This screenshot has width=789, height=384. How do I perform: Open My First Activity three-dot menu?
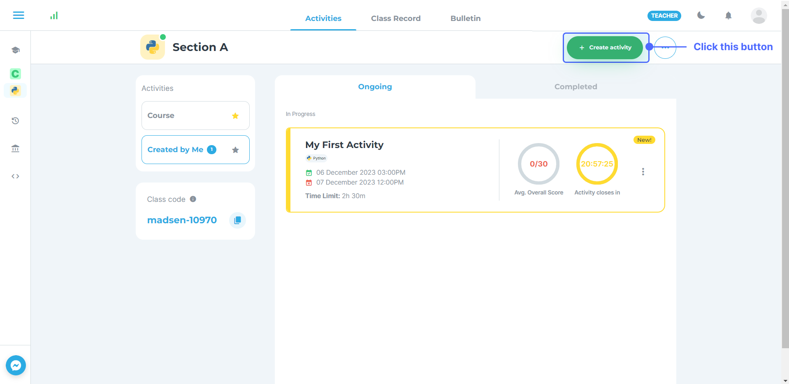click(x=643, y=172)
